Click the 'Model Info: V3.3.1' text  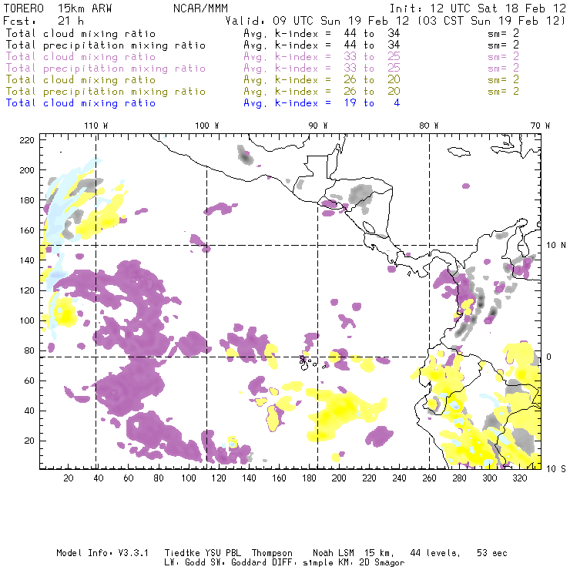[102, 553]
